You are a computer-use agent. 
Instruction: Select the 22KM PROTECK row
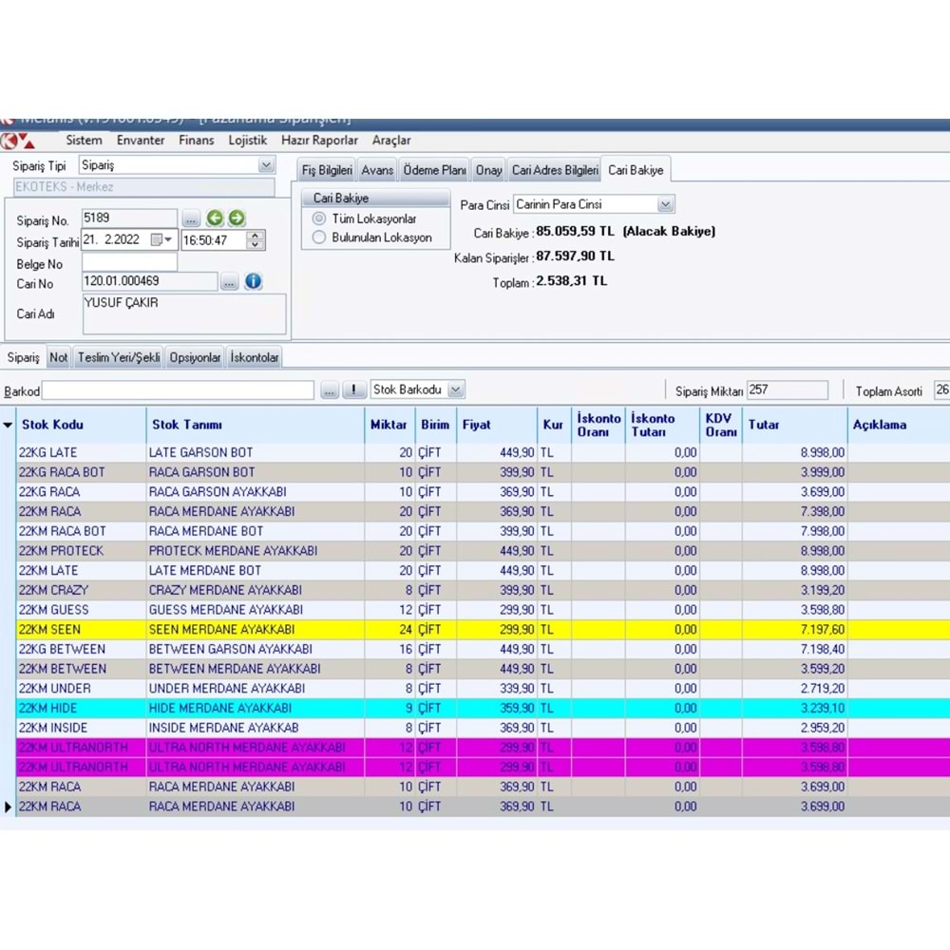pos(483,551)
